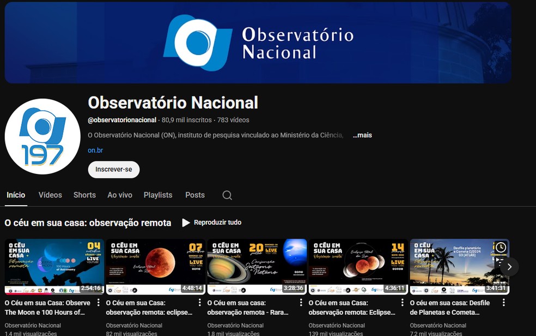This screenshot has height=336, width=536.
Task: Play the 4:48:14 lunar eclipse thumbnail
Action: (x=156, y=267)
